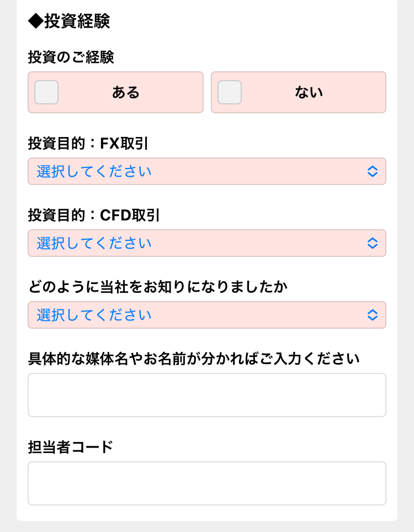Viewport: 414px width, 532px height.
Task: Click the diamond icon before 投資経験 heading
Action: pos(35,21)
